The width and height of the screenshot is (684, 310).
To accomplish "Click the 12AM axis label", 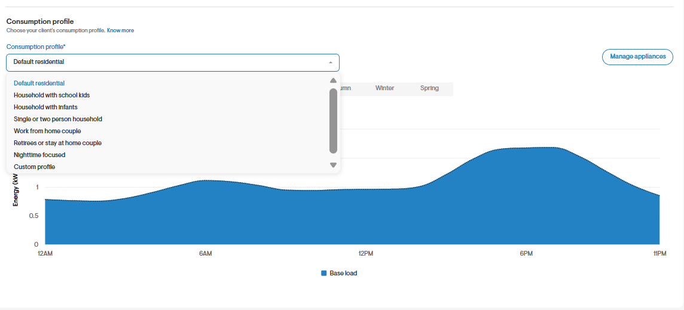I will click(x=45, y=254).
